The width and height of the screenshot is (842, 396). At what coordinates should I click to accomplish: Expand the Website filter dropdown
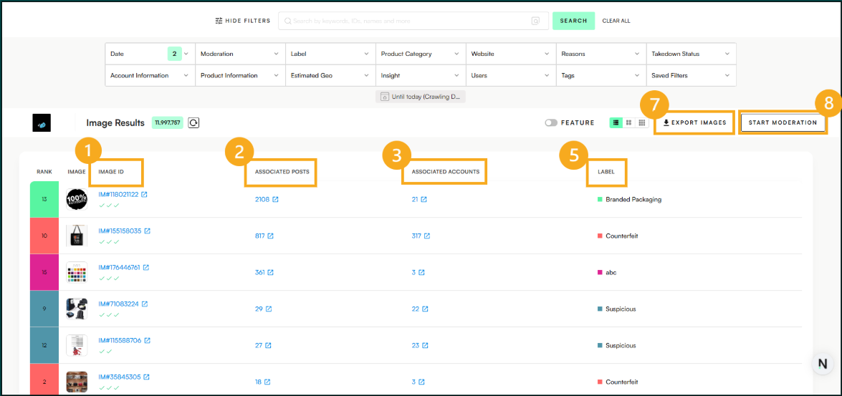pos(511,54)
